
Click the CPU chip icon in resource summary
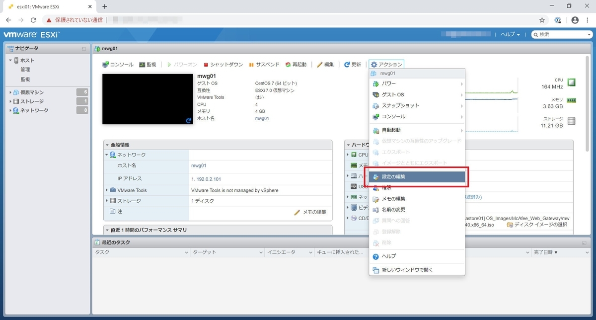[572, 82]
